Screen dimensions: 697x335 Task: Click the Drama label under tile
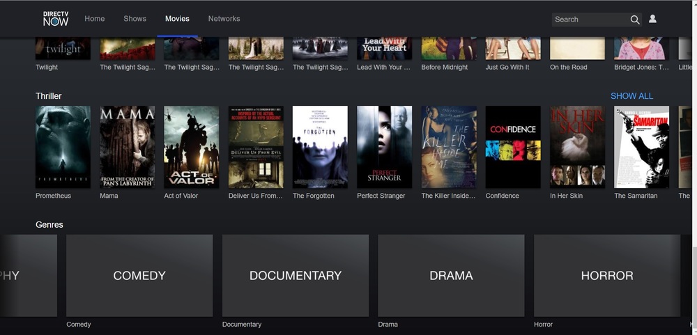tap(388, 325)
